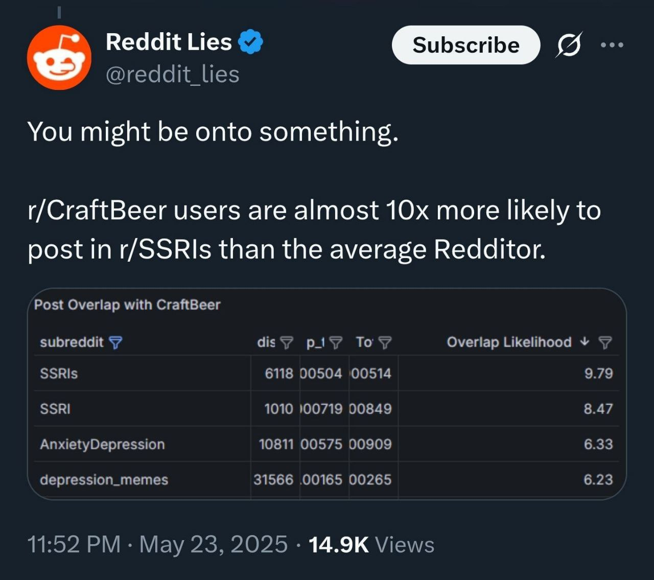Image resolution: width=654 pixels, height=580 pixels.
Task: Toggle Overlap Likelihood sort arrow
Action: [586, 341]
